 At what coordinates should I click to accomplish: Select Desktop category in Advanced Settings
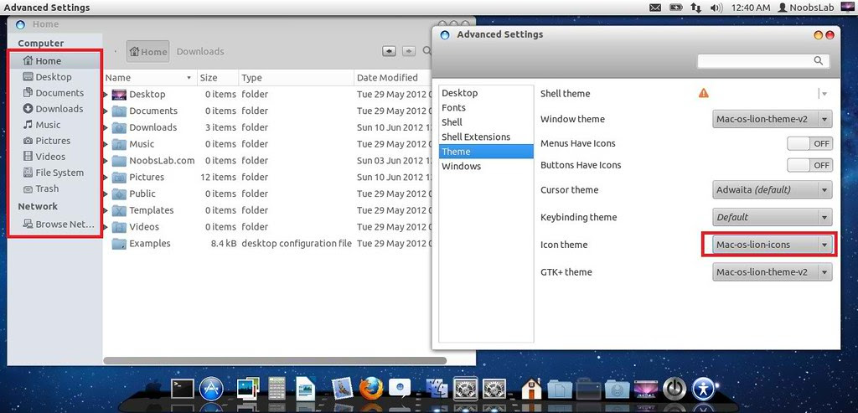coord(486,93)
